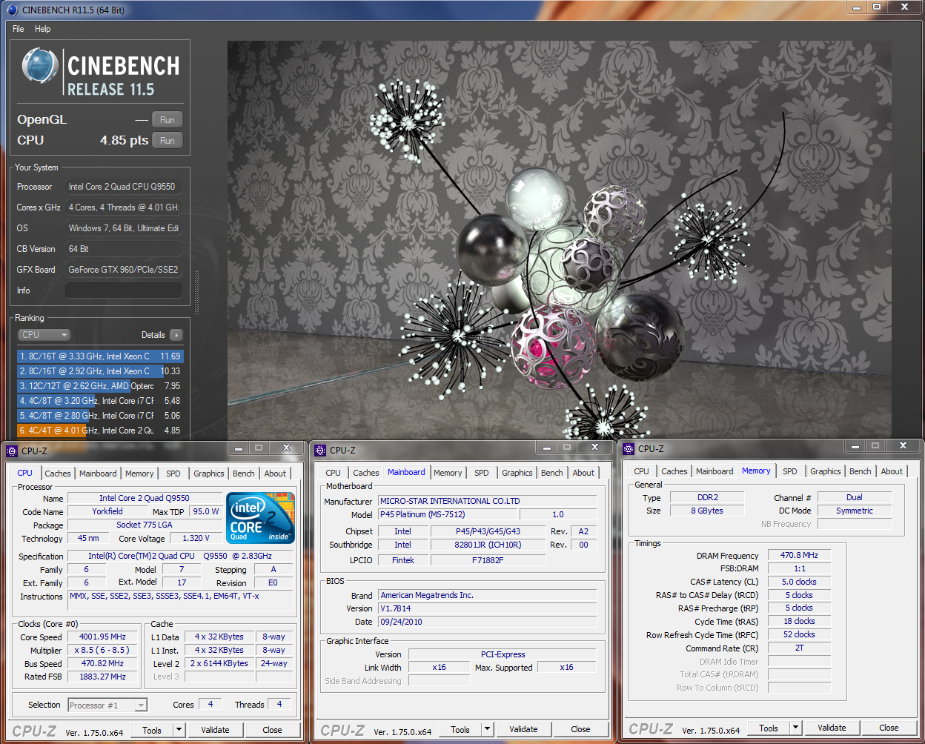Expand Tools dropdown arrow in left CPU-Z window

[x=179, y=730]
